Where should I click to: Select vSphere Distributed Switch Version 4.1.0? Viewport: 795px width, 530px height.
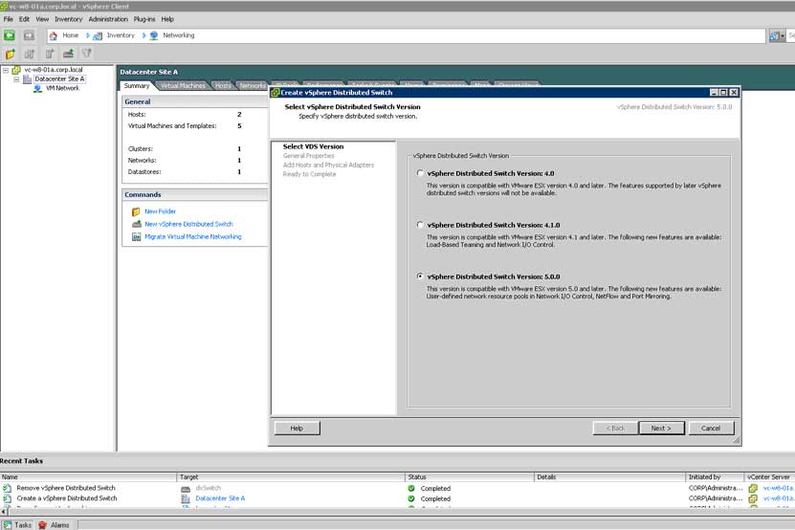(420, 225)
